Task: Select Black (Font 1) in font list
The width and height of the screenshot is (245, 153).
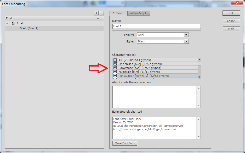Action: pyautogui.click(x=29, y=28)
